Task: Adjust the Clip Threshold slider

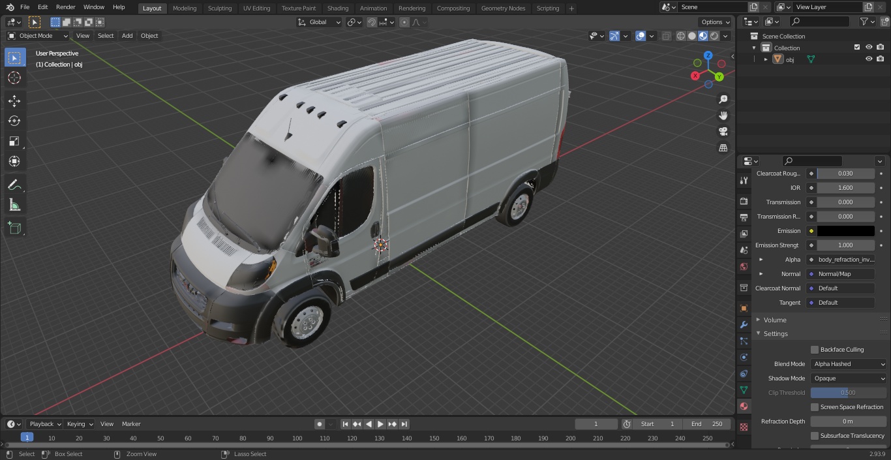Action: pos(849,393)
